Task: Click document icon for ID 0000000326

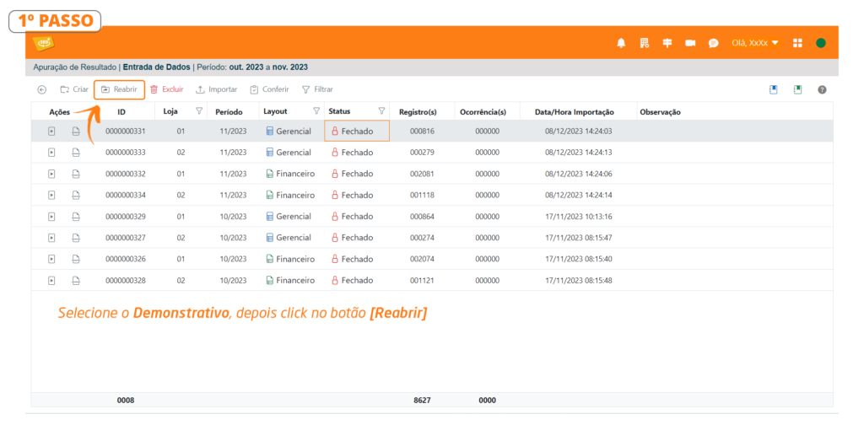Action: point(76,260)
